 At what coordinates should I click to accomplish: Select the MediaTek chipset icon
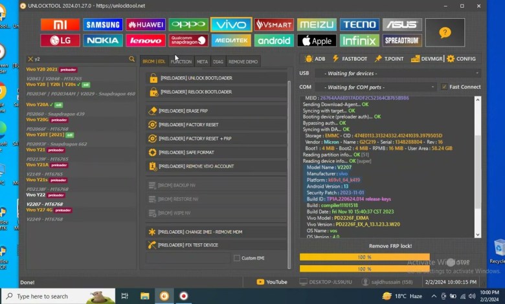231,41
